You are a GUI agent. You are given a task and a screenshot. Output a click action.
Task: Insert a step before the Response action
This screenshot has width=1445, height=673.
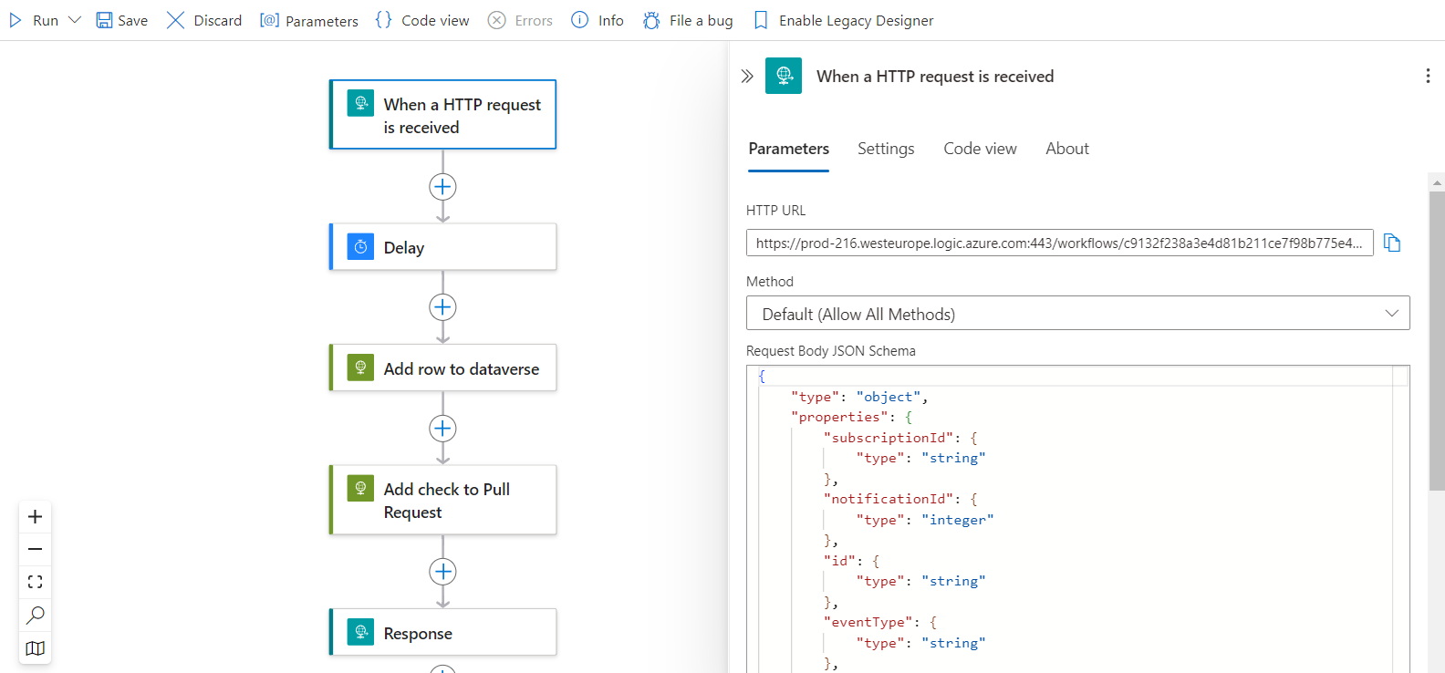point(442,572)
